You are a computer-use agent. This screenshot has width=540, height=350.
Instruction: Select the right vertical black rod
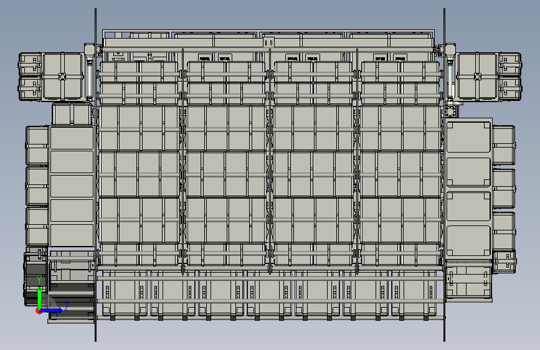point(444,175)
